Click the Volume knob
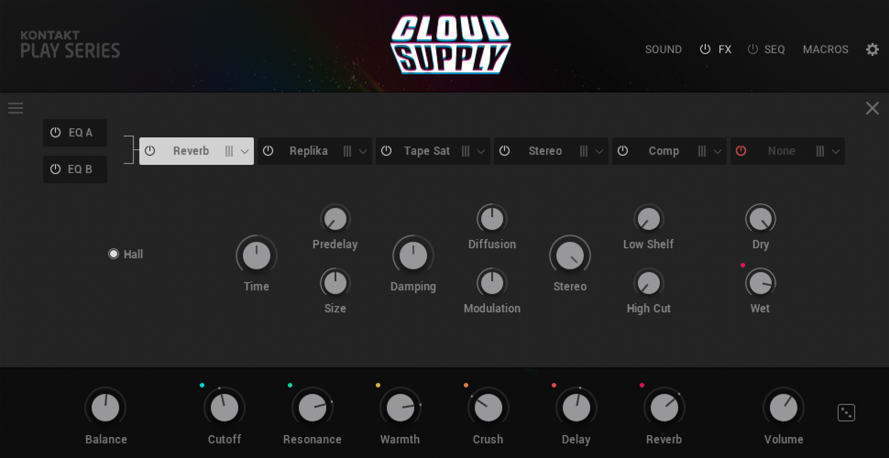 pyautogui.click(x=784, y=408)
